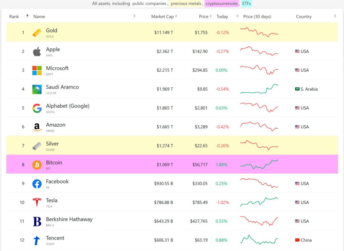This screenshot has width=344, height=251.
Task: Click the Berkshire Hathaway B logo
Action: pyautogui.click(x=37, y=221)
